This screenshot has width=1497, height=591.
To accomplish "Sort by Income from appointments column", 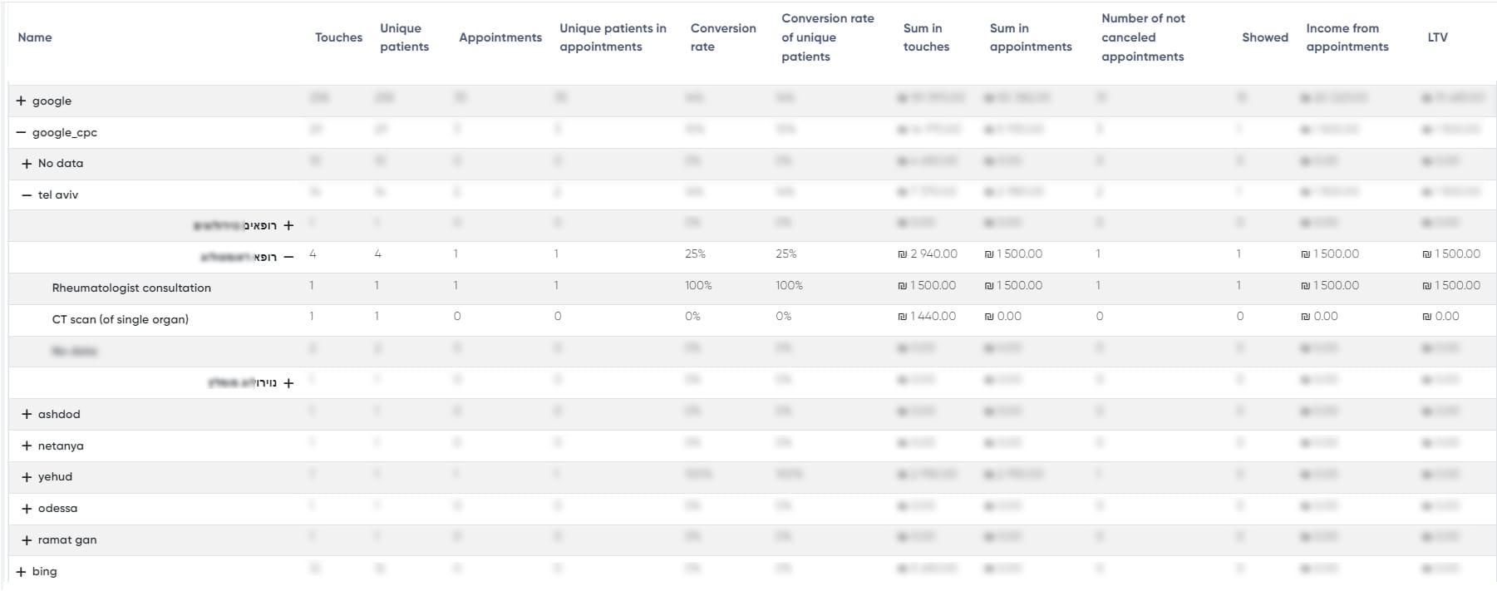I will click(1347, 37).
